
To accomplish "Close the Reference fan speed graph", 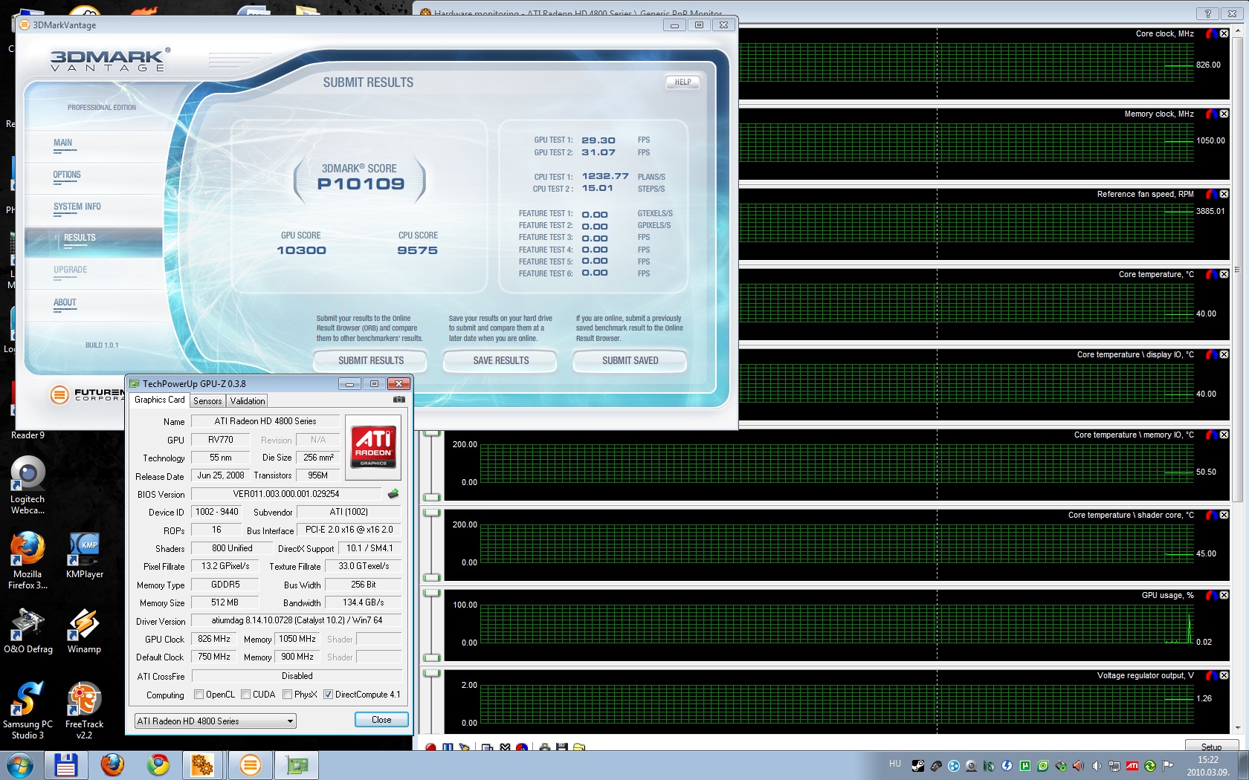I will [1224, 194].
